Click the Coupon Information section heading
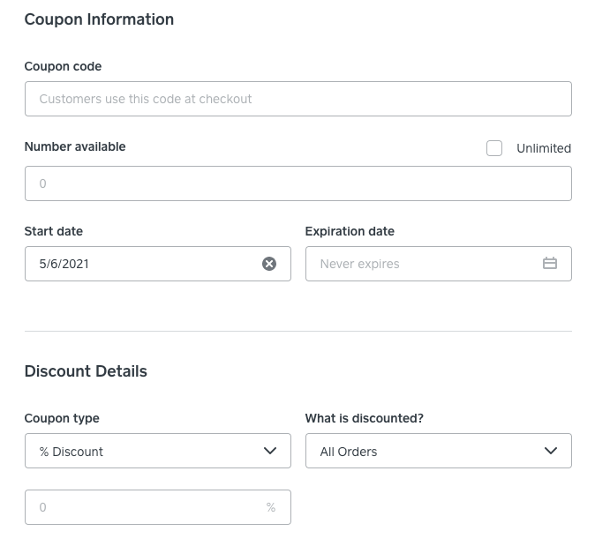The width and height of the screenshot is (610, 546). 99,19
